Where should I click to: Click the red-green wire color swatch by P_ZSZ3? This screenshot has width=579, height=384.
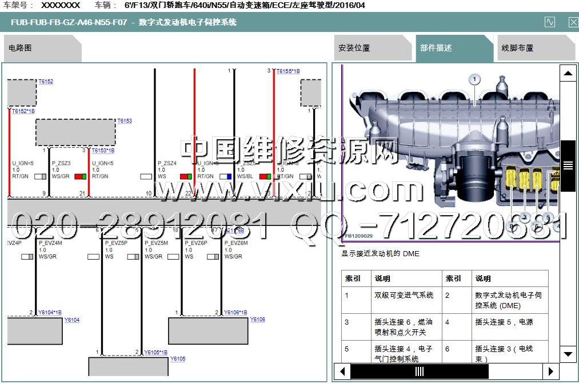(80, 177)
